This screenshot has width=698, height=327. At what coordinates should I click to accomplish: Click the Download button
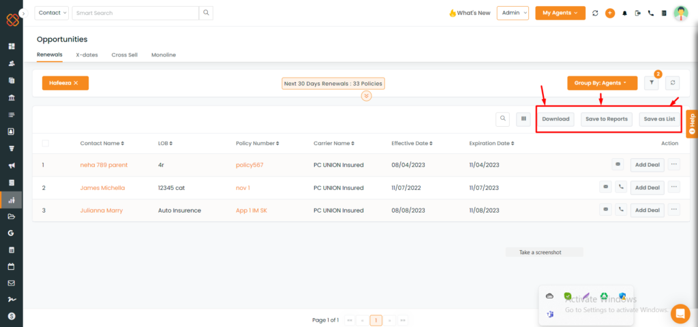pos(556,119)
